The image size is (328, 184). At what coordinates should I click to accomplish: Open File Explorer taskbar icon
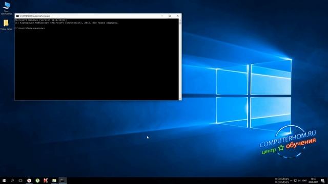pos(54,180)
